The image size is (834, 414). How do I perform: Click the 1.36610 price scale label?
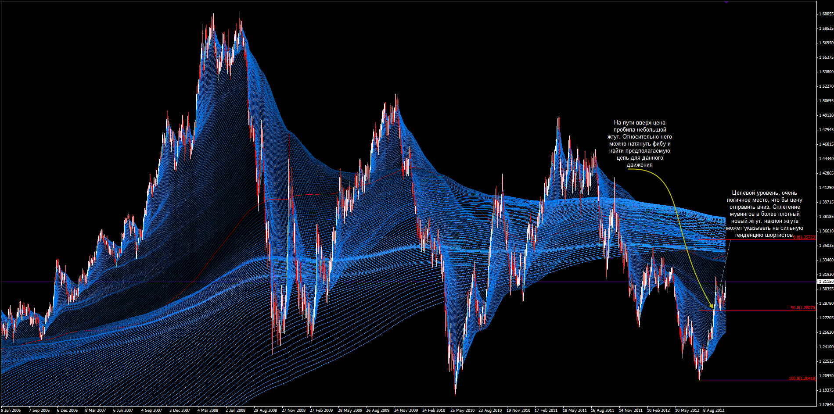tap(826, 231)
